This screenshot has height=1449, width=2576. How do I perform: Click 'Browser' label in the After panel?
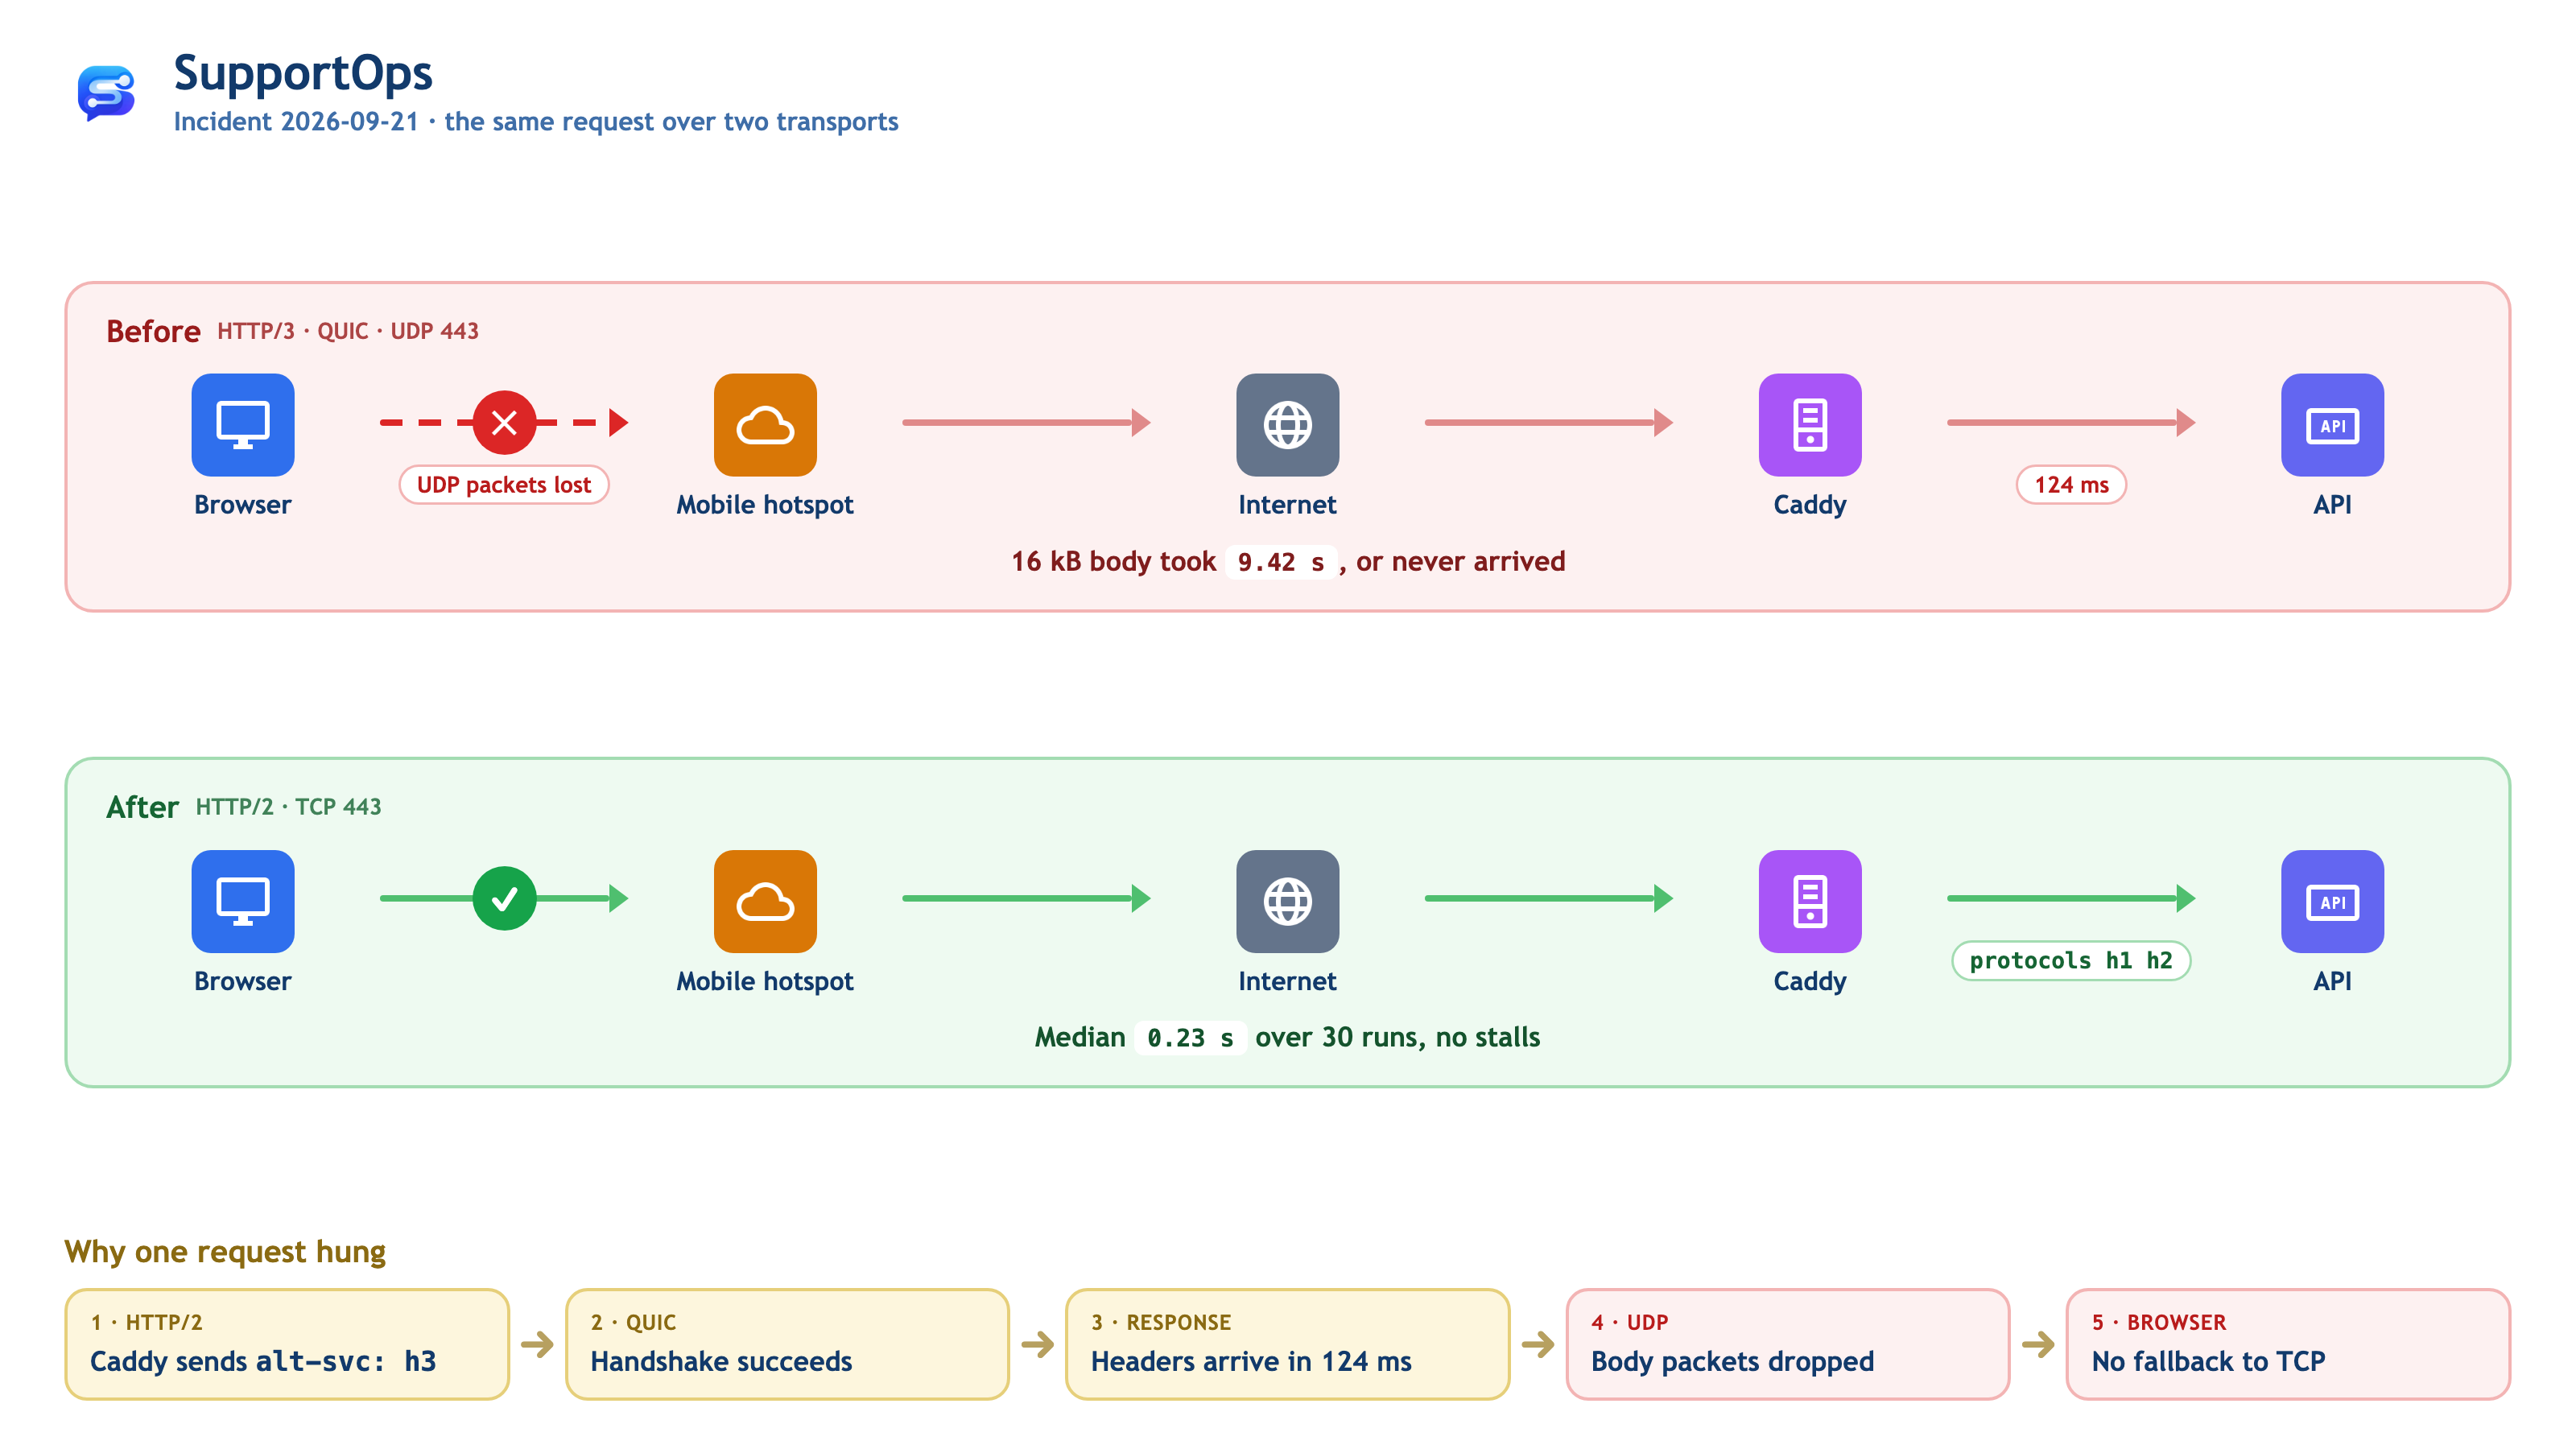point(243,981)
